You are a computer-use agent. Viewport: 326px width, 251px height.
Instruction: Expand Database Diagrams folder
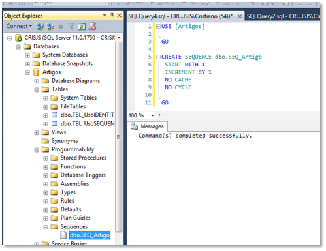[37, 81]
